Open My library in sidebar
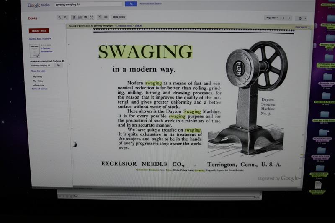 [38, 76]
